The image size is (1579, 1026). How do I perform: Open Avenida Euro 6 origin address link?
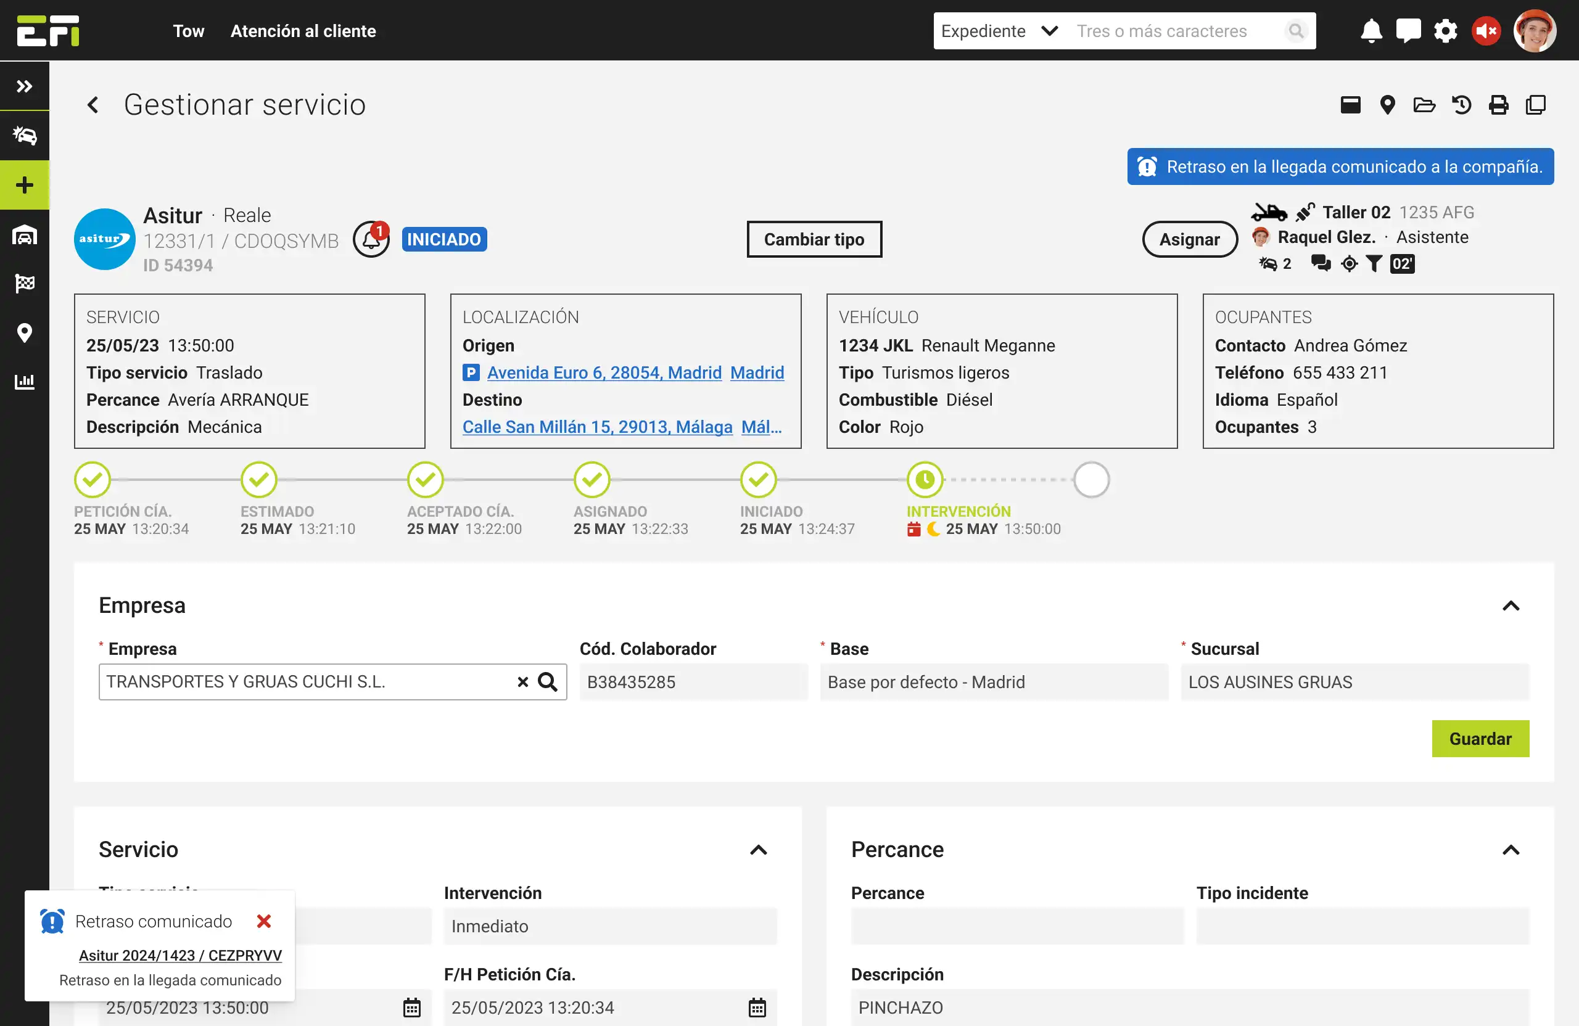click(x=604, y=373)
